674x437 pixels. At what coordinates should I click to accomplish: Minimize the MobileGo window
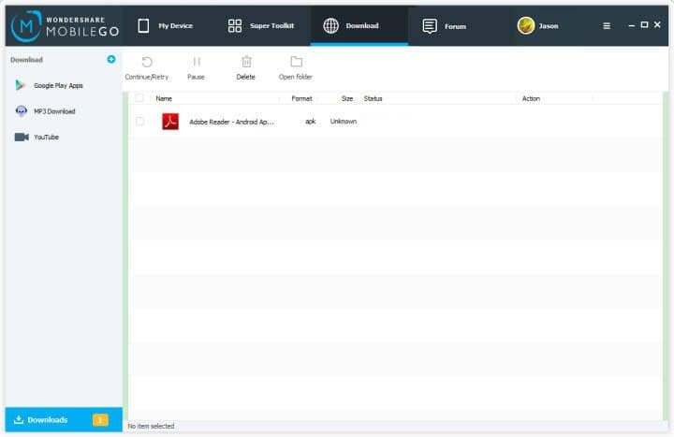point(632,25)
